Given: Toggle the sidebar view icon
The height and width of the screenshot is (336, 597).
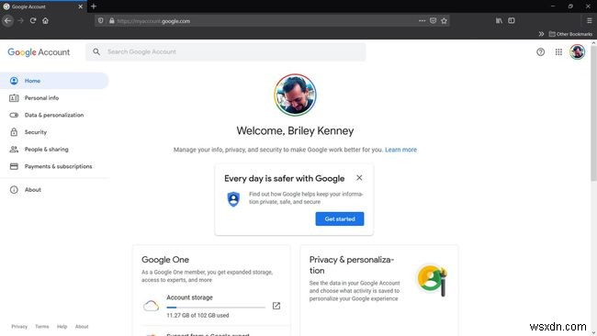Looking at the screenshot, I should tap(512, 21).
